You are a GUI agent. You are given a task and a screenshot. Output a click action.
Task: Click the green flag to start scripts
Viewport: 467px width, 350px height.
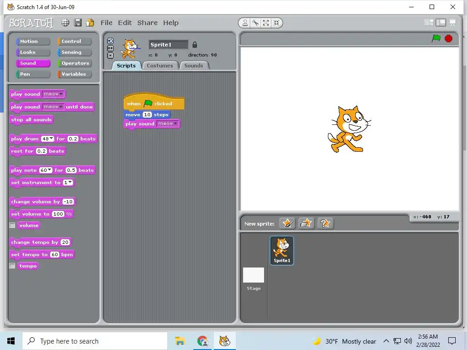pyautogui.click(x=436, y=38)
